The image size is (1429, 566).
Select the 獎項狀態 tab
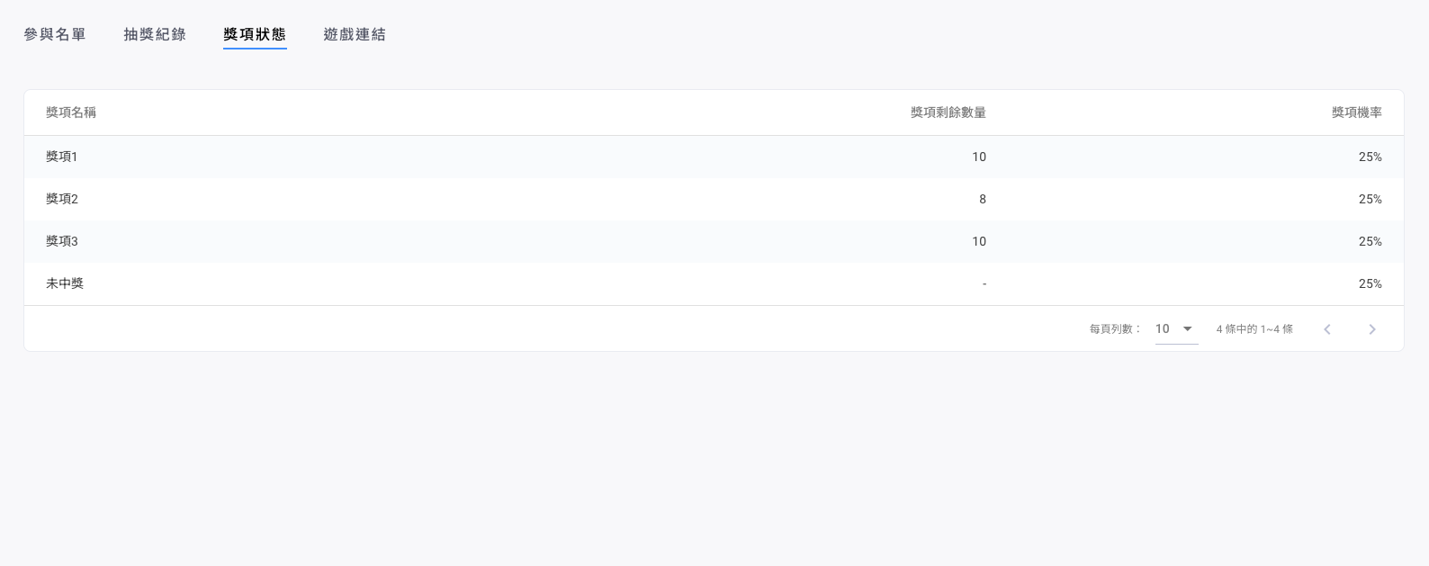[255, 34]
